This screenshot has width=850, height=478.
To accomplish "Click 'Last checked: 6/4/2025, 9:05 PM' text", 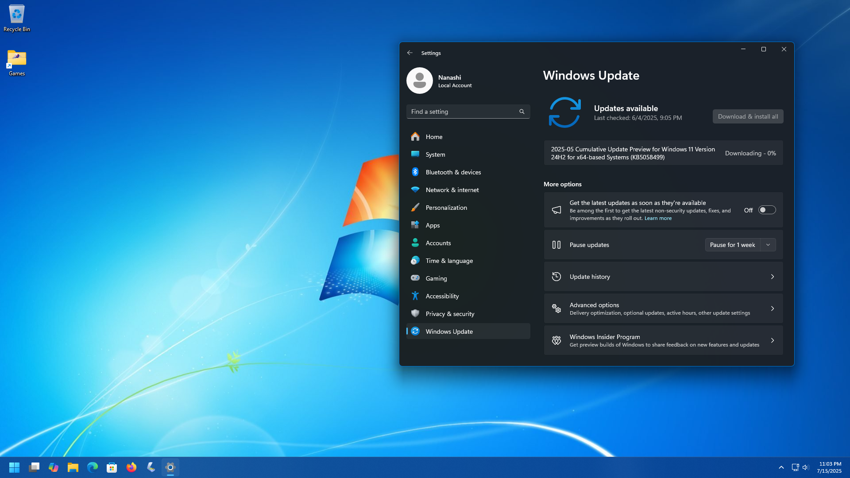I will pyautogui.click(x=638, y=118).
